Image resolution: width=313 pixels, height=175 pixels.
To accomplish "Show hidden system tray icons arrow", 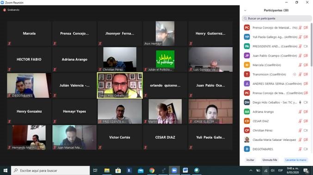I will (x=251, y=170).
